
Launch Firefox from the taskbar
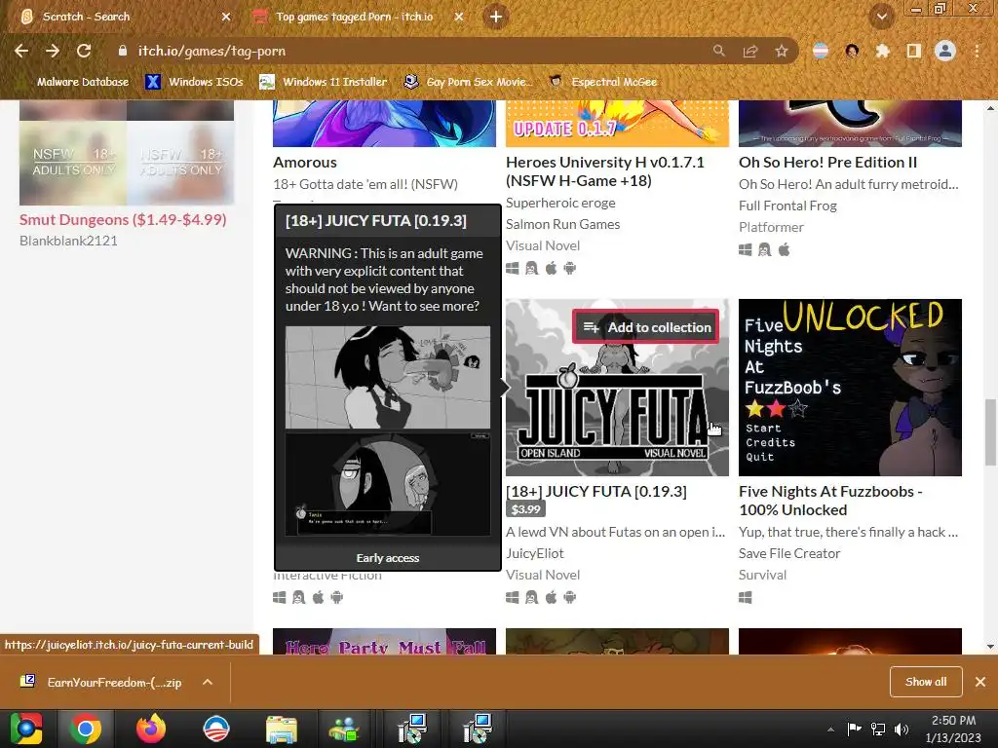click(151, 729)
